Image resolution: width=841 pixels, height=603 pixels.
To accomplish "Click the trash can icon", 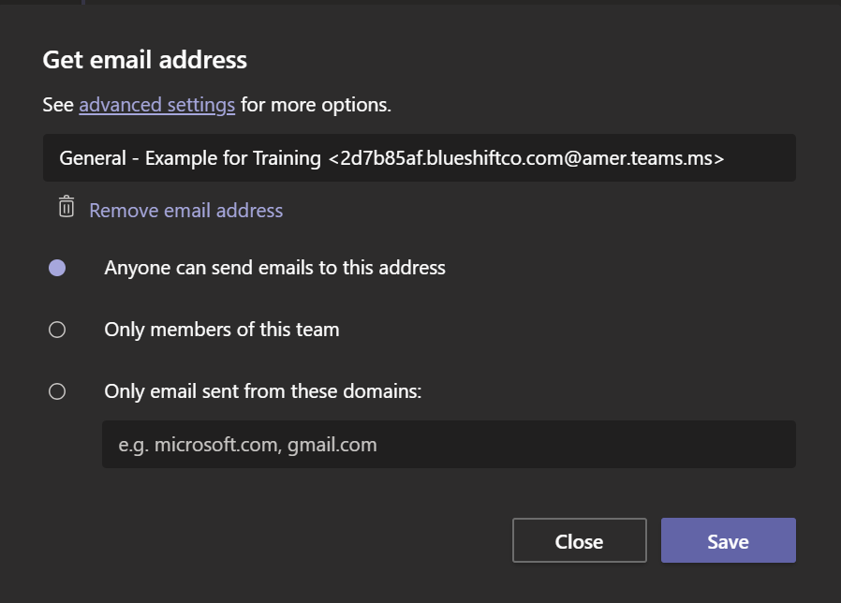I will click(66, 207).
